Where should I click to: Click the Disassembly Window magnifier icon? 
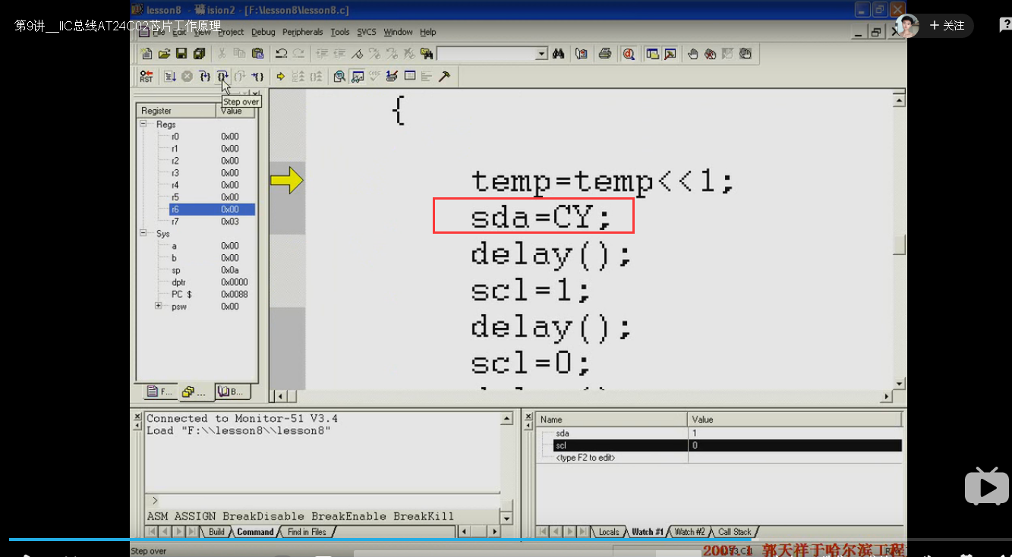339,76
